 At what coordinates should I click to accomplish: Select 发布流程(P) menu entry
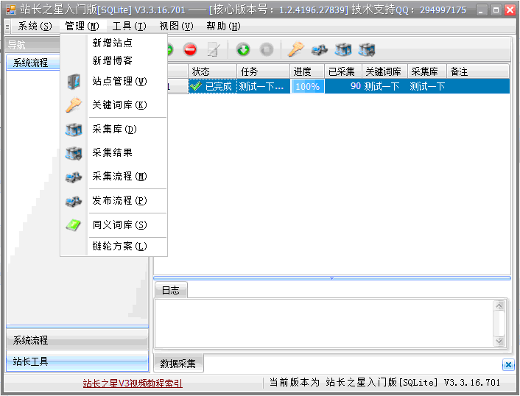pyautogui.click(x=113, y=201)
